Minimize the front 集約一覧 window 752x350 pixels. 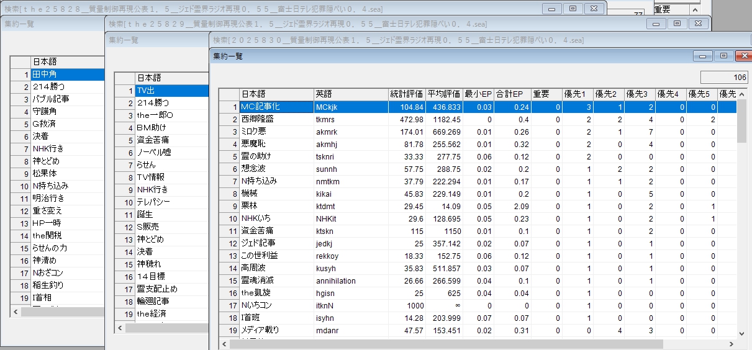click(703, 56)
